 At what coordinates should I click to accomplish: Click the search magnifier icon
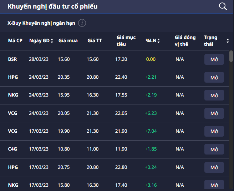[x=223, y=6]
